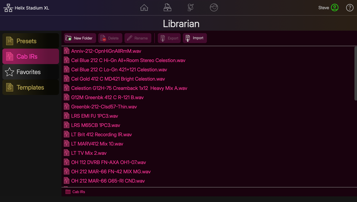Click the Import button
The width and height of the screenshot is (357, 202).
pyautogui.click(x=195, y=38)
